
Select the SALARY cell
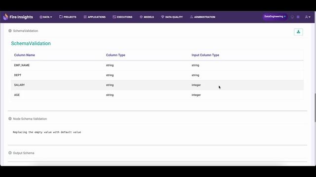coord(19,85)
